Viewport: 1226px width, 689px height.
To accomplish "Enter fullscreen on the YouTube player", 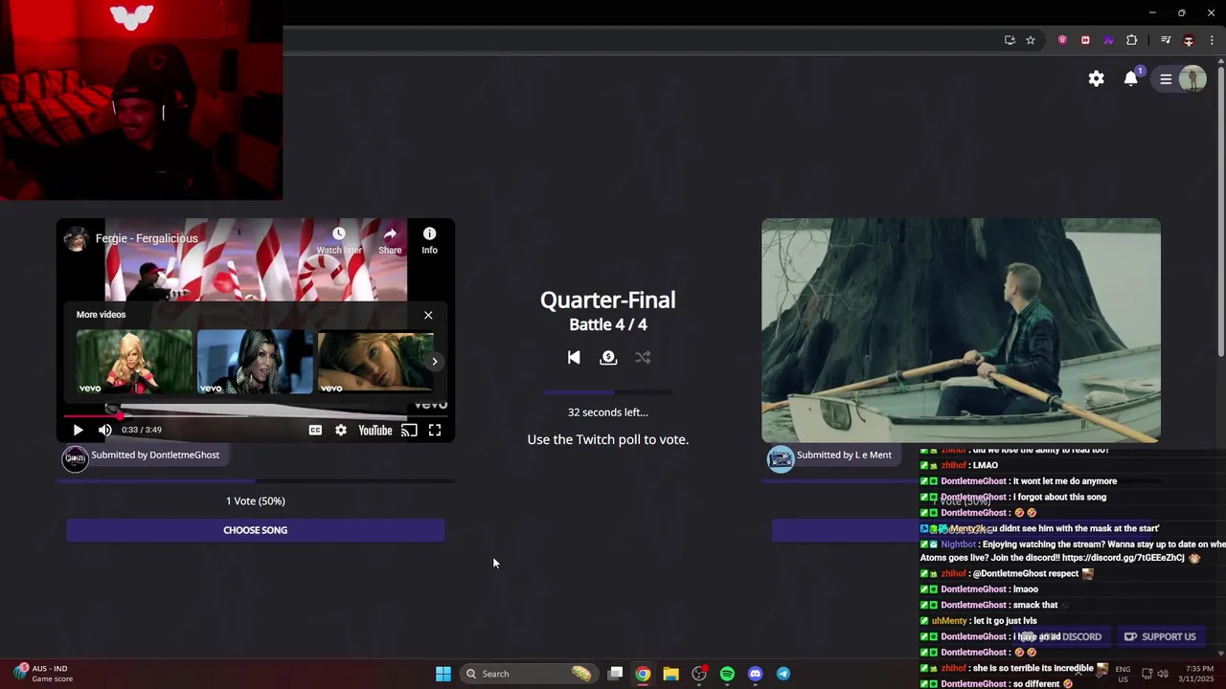I will coord(435,431).
